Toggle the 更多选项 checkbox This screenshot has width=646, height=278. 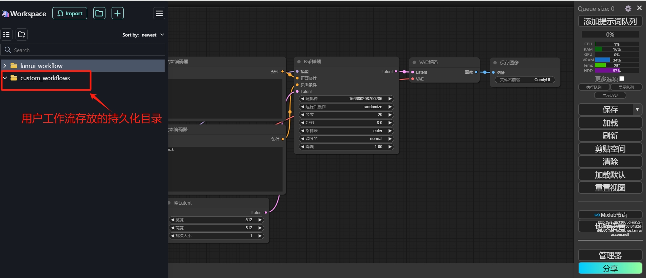[x=622, y=79]
